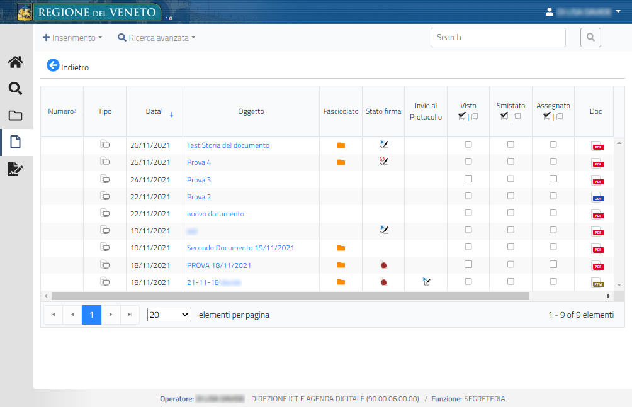Click the horizontal scrollbar of the table
The height and width of the screenshot is (407, 632).
[x=290, y=296]
